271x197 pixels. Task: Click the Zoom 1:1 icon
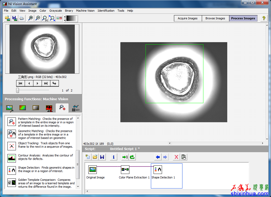click(45, 18)
